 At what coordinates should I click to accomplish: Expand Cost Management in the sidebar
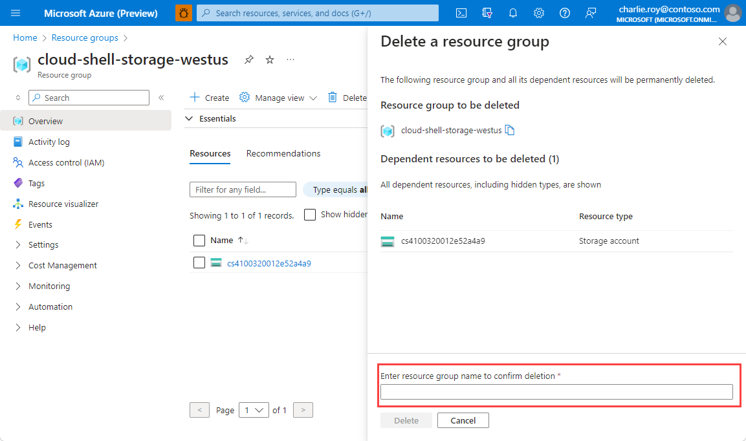tap(63, 265)
